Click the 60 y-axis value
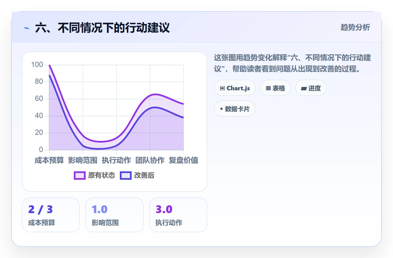This screenshot has height=258, width=393. (39, 99)
